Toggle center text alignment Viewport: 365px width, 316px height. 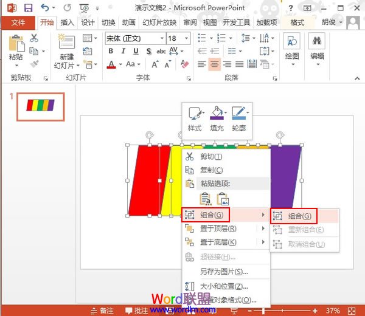214,64
